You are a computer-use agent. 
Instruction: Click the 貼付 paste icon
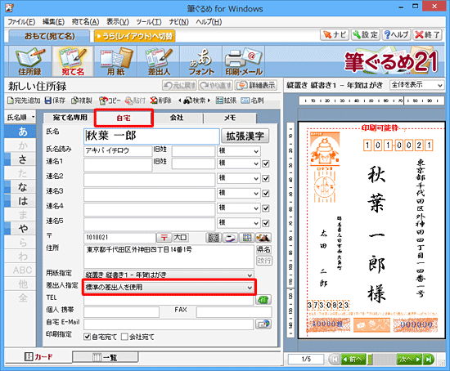135,101
